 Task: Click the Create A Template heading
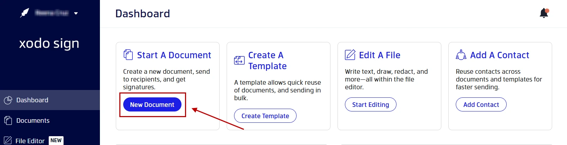(x=267, y=60)
